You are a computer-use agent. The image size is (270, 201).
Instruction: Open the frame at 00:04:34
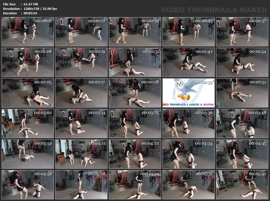tap(189, 154)
